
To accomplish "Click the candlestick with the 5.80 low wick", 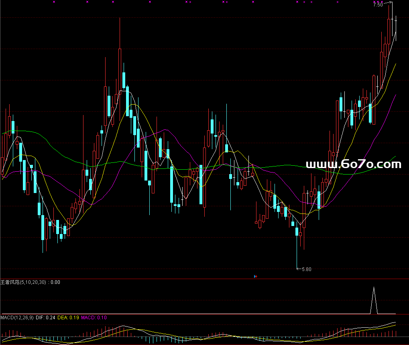I will 297,232.
